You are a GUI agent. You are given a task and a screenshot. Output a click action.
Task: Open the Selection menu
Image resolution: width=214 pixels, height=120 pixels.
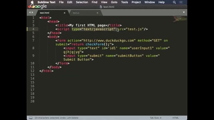click(82, 2)
